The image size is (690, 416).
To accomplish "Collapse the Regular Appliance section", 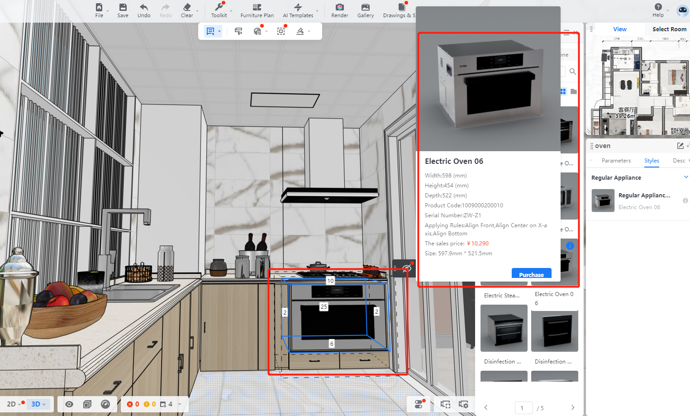I will tap(686, 177).
